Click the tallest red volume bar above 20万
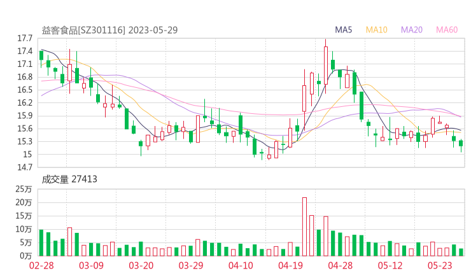 (x=304, y=227)
